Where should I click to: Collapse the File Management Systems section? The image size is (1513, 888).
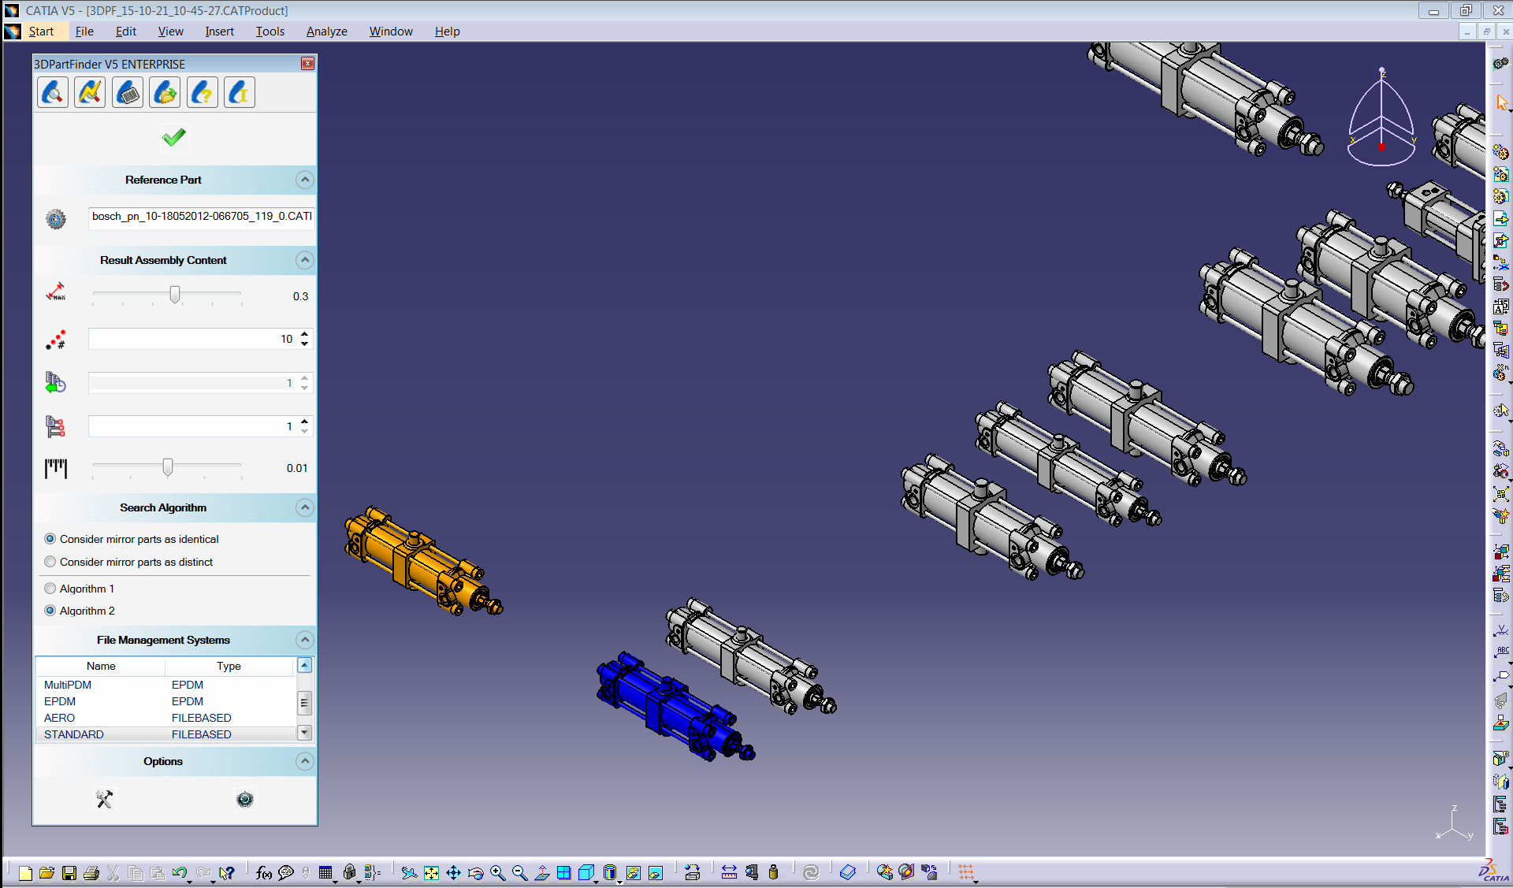coord(305,640)
